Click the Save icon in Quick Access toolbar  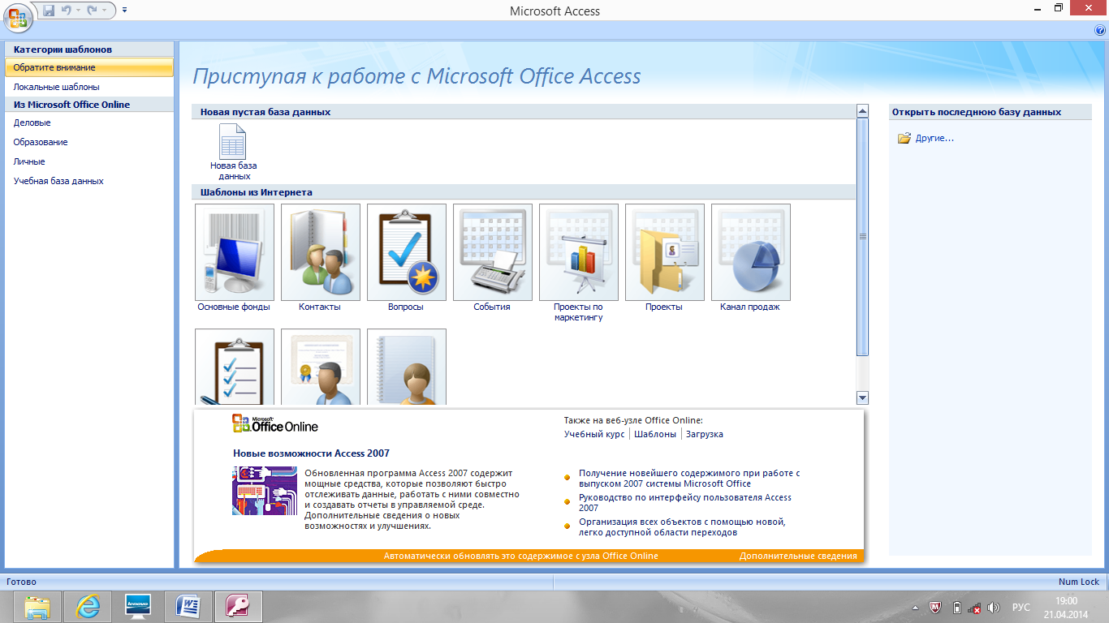[49, 11]
